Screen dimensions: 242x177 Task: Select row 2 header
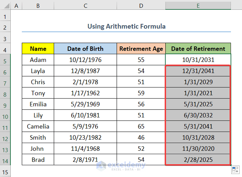5,27
